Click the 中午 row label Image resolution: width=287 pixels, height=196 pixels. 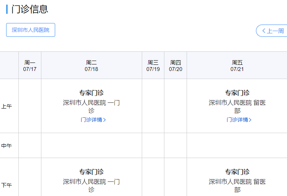tap(7, 146)
